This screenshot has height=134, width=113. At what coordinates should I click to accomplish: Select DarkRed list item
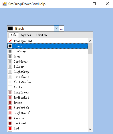point(48,123)
